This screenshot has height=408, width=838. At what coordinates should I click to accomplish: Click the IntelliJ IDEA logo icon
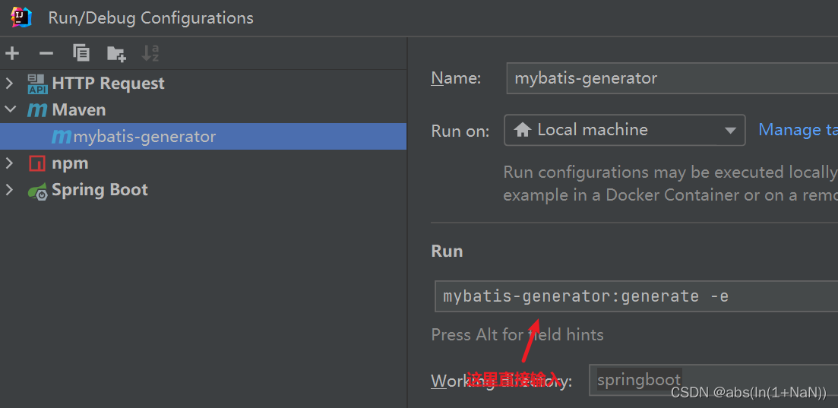21,17
